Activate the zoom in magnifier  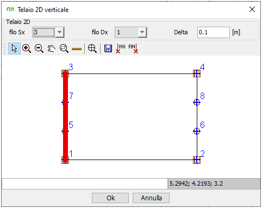27,48
